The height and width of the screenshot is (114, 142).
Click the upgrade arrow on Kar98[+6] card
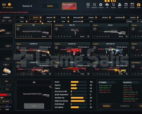[18, 48]
